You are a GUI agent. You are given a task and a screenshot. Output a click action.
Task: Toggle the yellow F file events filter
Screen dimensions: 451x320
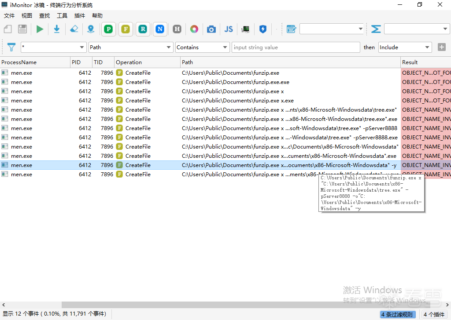(126, 29)
